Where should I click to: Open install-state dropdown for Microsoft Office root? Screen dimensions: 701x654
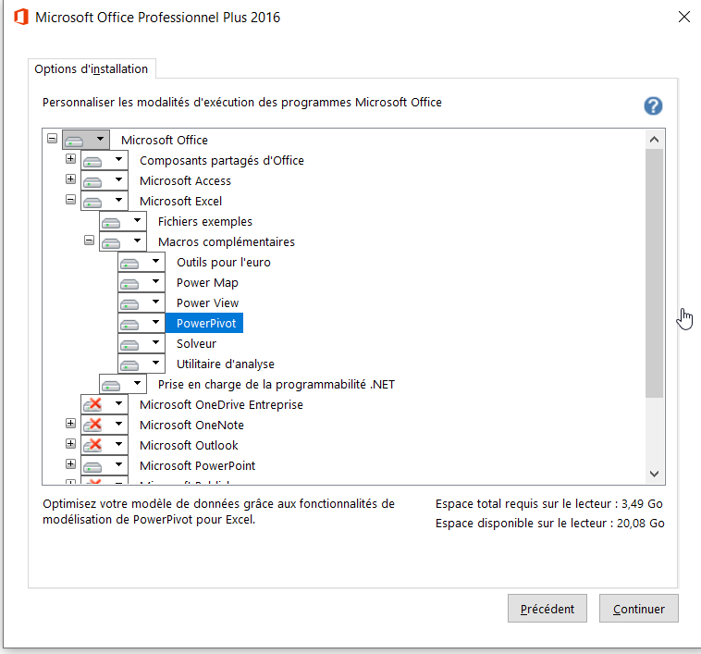(x=86, y=140)
